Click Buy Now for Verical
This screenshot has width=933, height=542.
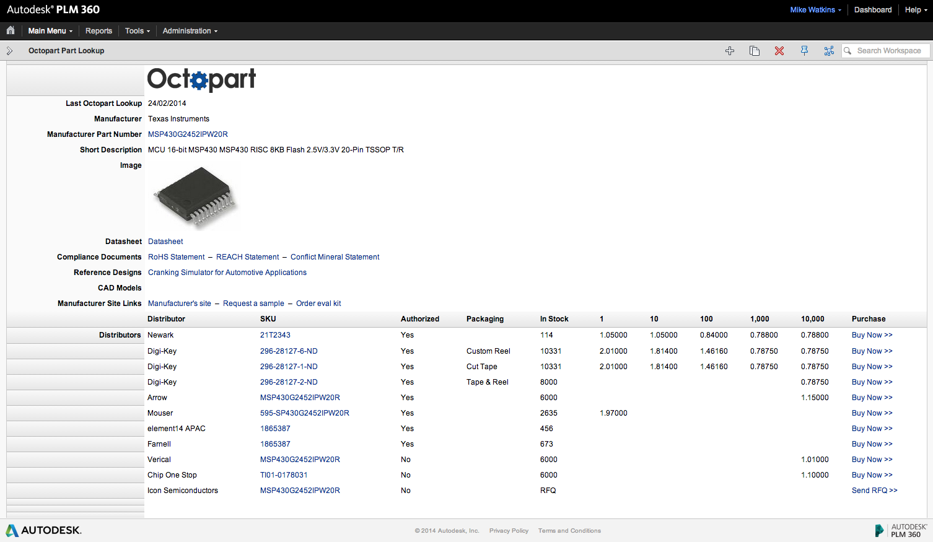click(x=872, y=460)
